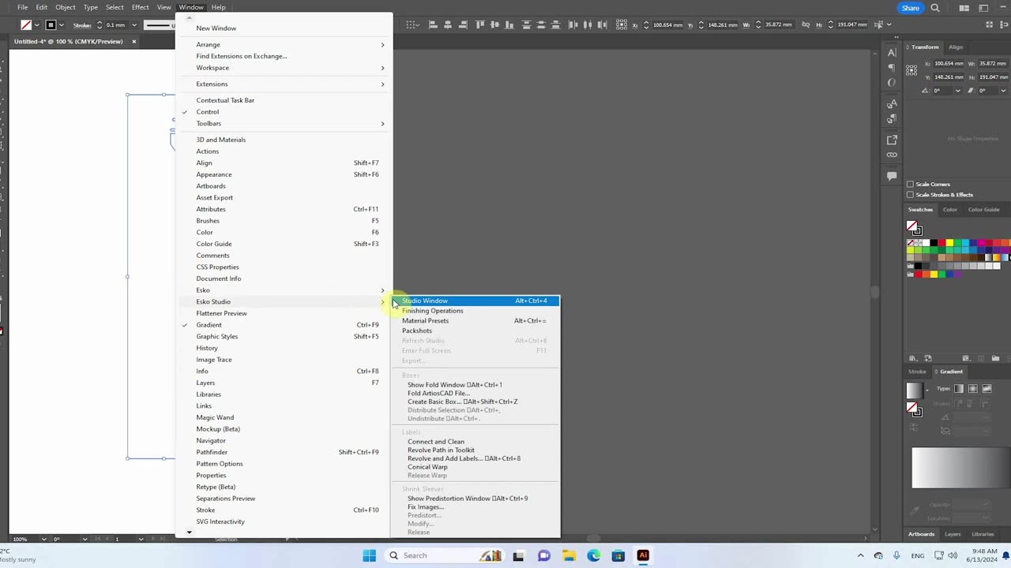Click the fill none box in Swatches panel

[912, 226]
